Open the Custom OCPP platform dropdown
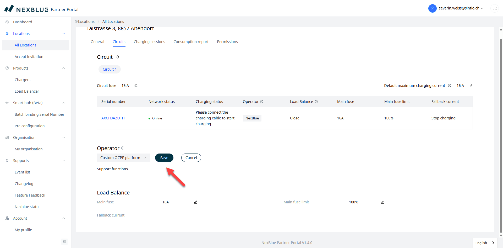The image size is (503, 248). click(123, 157)
